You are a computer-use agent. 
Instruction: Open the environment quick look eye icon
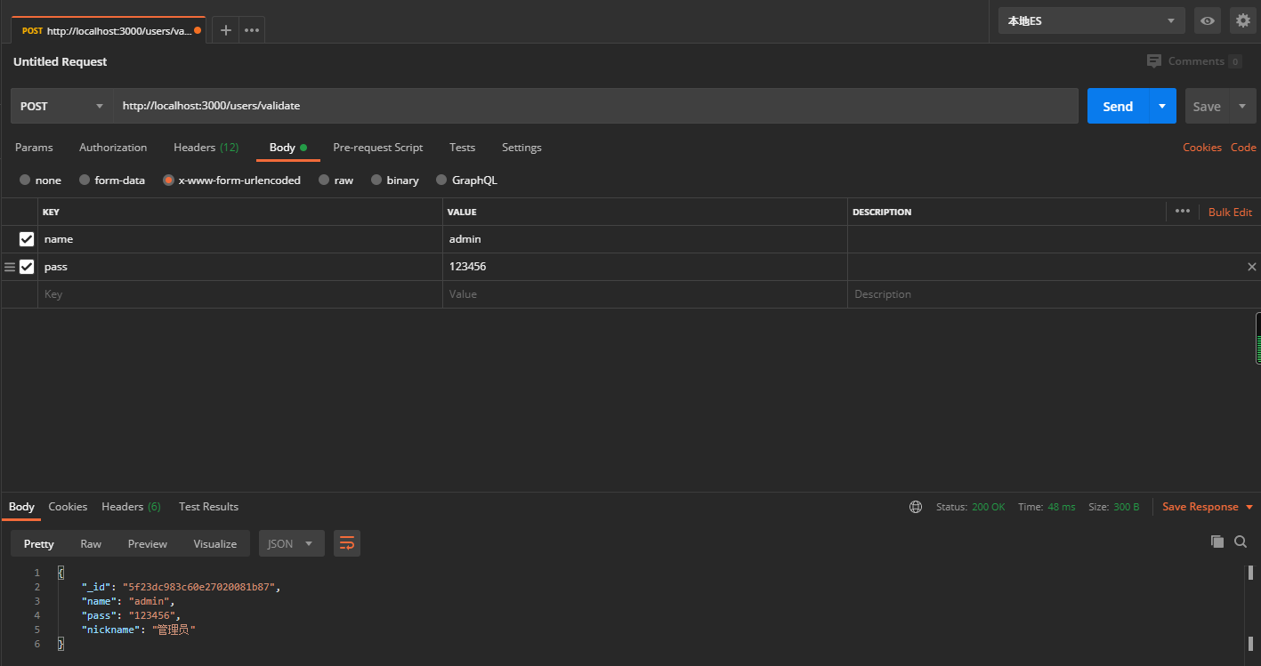pos(1207,20)
